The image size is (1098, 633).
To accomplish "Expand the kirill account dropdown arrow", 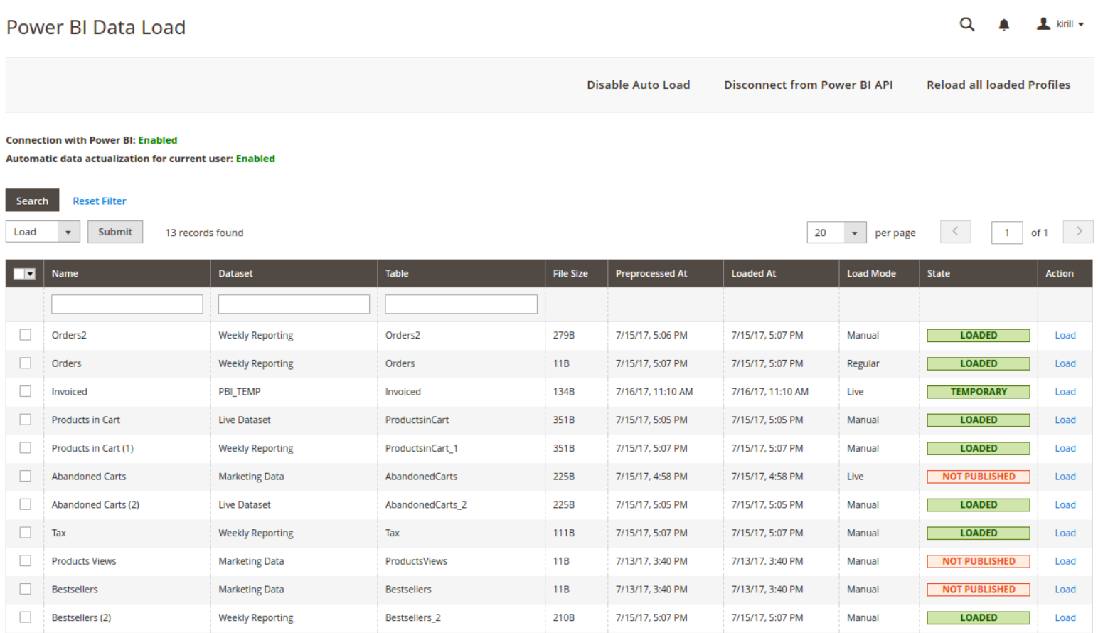I will (x=1081, y=25).
